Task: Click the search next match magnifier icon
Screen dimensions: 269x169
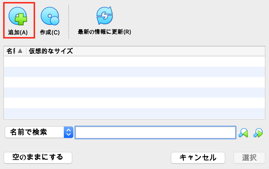Action: tap(258, 133)
